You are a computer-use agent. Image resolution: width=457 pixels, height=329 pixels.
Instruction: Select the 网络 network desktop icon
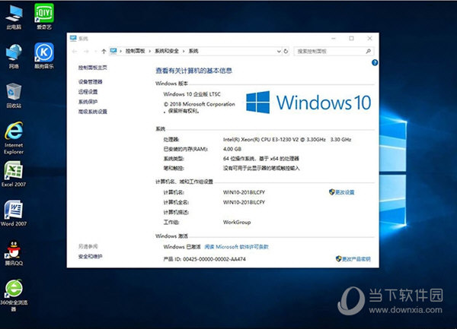coord(14,56)
